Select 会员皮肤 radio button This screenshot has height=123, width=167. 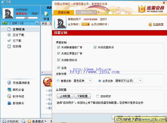[x=100, y=81]
